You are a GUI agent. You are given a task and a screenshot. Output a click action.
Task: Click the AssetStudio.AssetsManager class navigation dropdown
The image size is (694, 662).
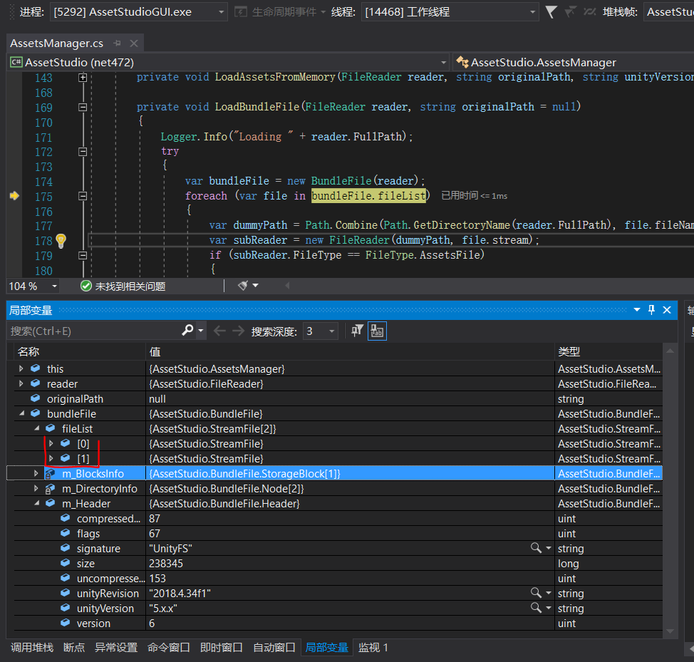click(573, 63)
